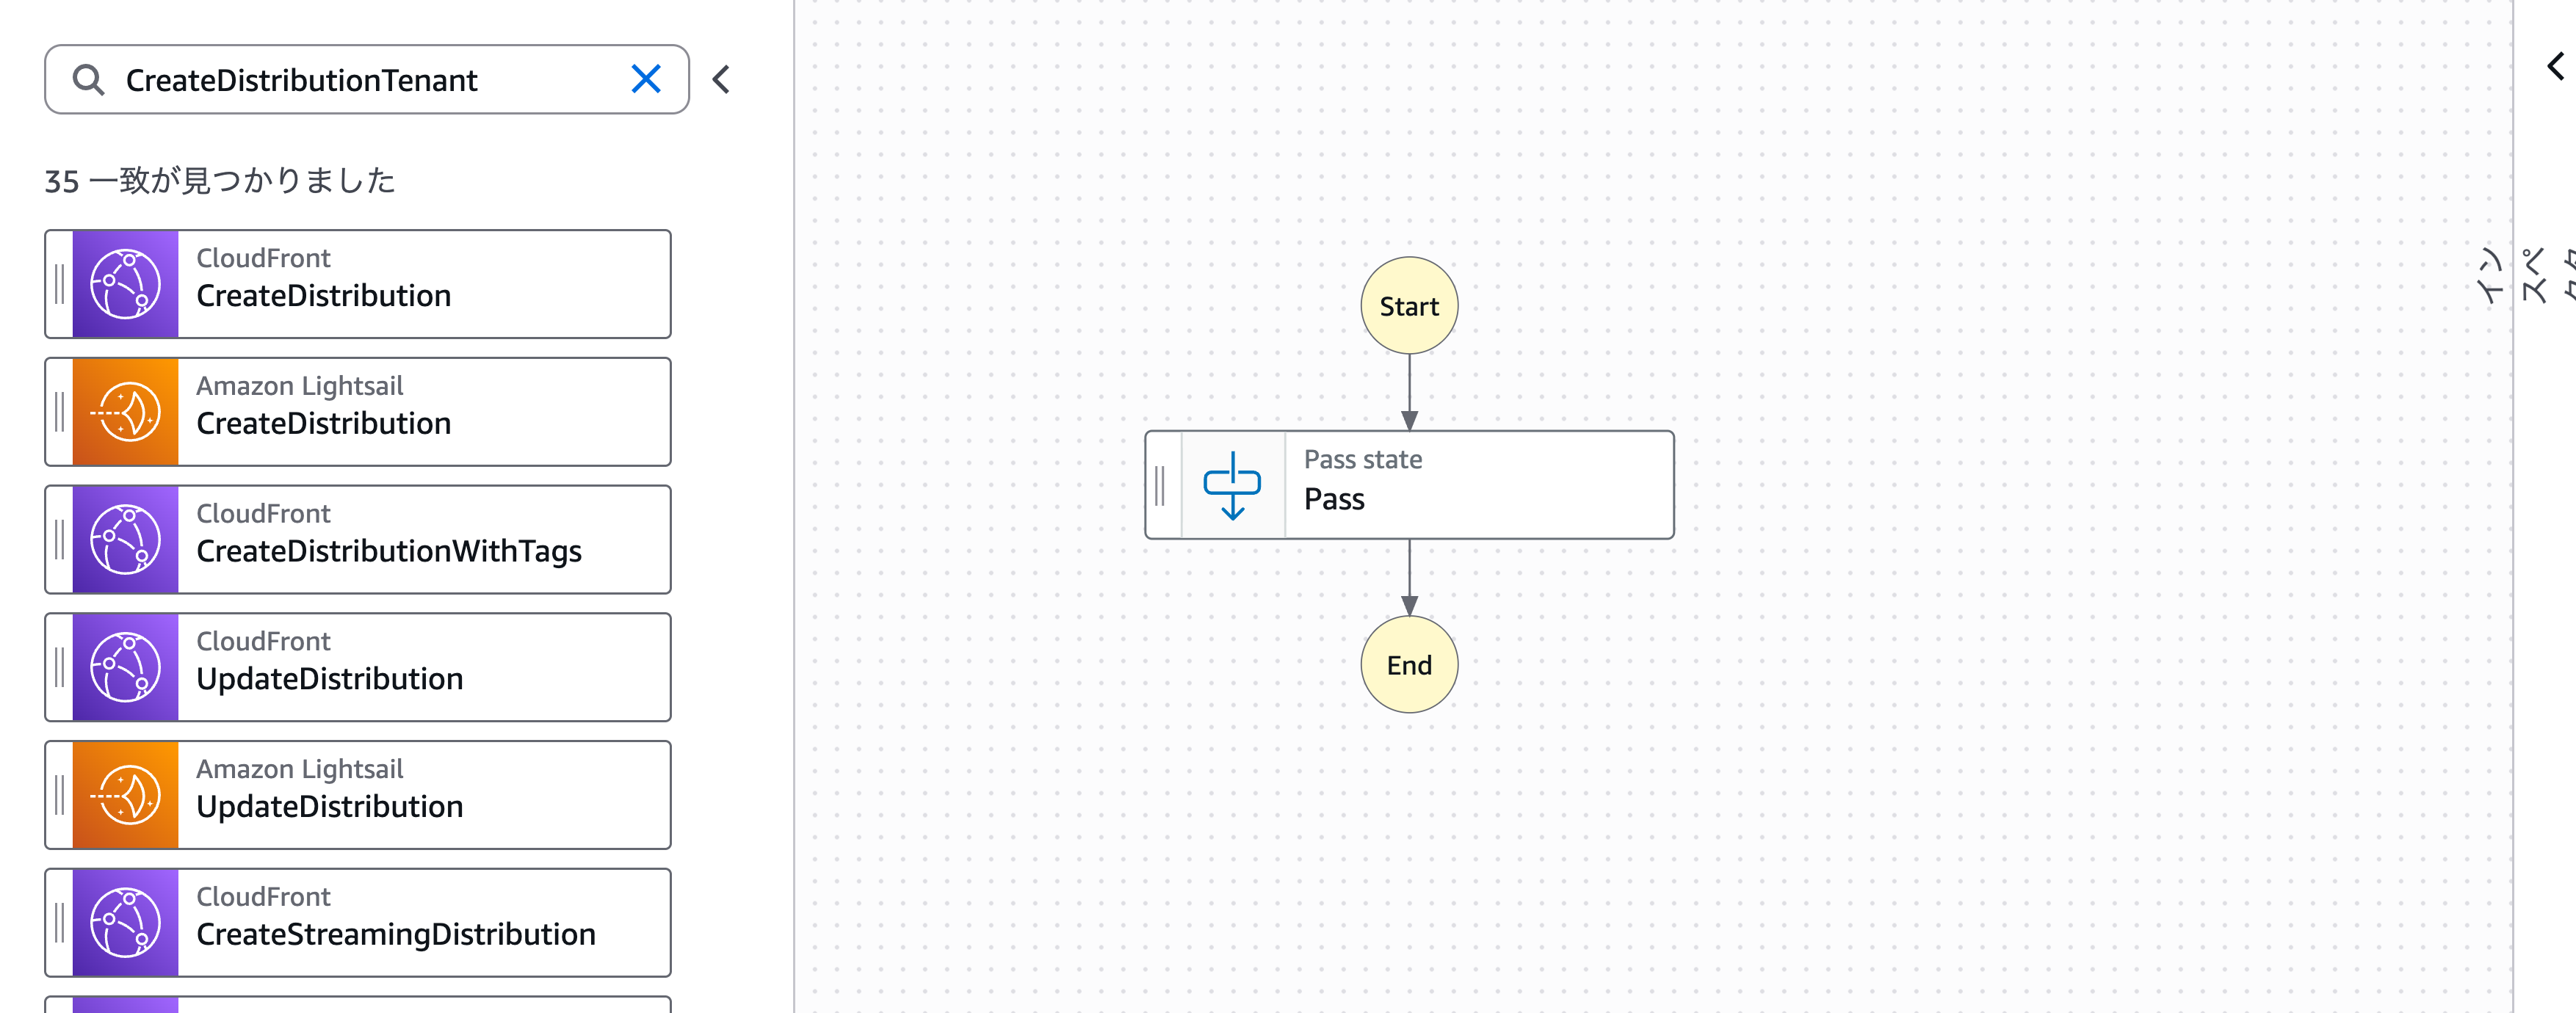2576x1013 pixels.
Task: Select the CreateDistributionWithTags action label
Action: click(x=388, y=551)
